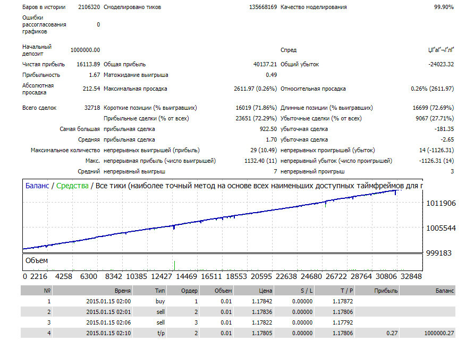Click the 'Объем' volume panel label

coord(37,260)
